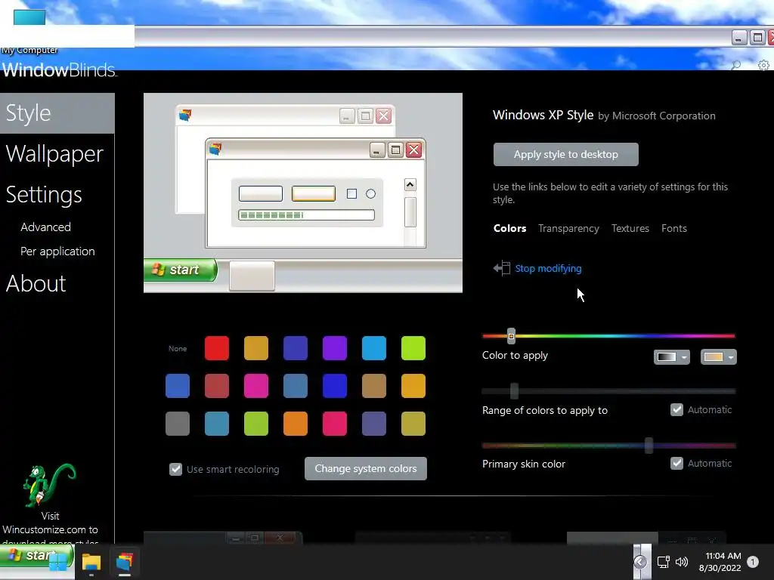Switch to the Fonts tab
Viewport: 774px width, 580px height.
[x=673, y=228]
